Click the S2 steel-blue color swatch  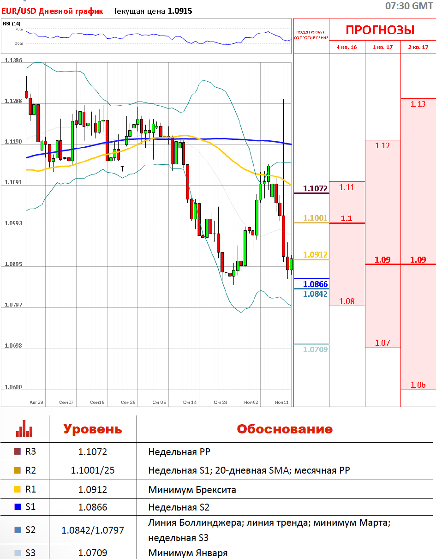[18, 530]
